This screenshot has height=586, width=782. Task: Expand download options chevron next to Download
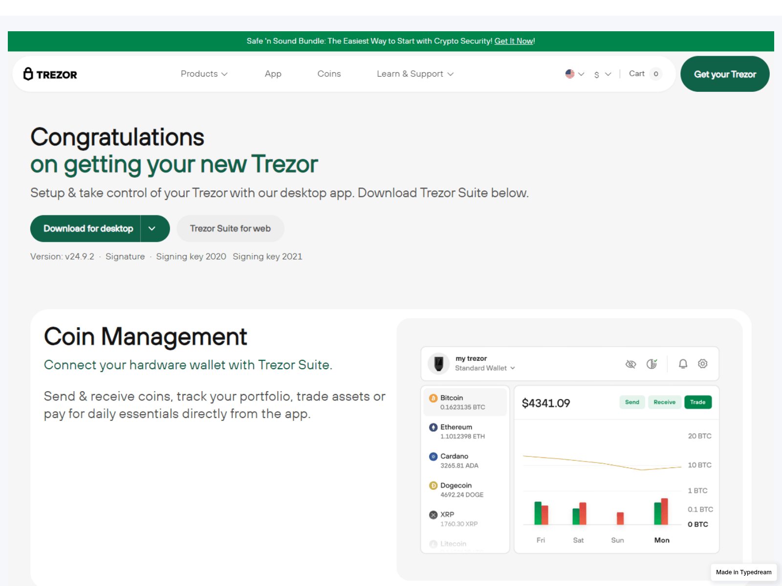[x=155, y=229]
